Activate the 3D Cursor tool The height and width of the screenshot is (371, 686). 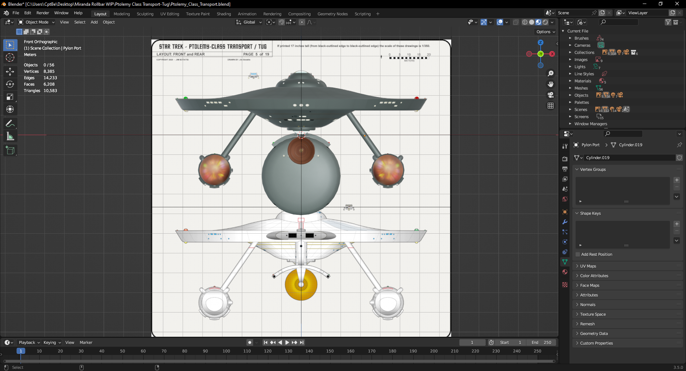click(10, 57)
